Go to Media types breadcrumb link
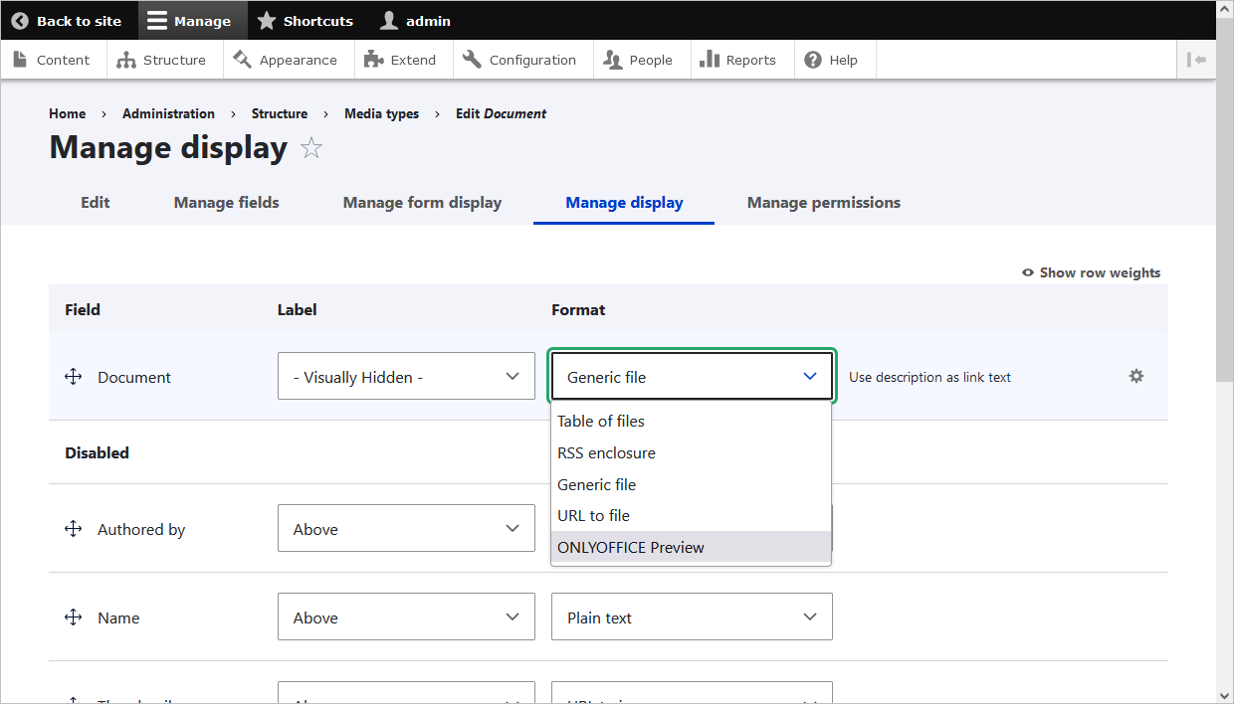The height and width of the screenshot is (704, 1234). [381, 113]
